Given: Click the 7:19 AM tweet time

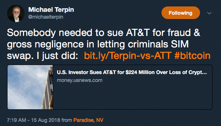Looking at the screenshot, I should [x=16, y=120].
